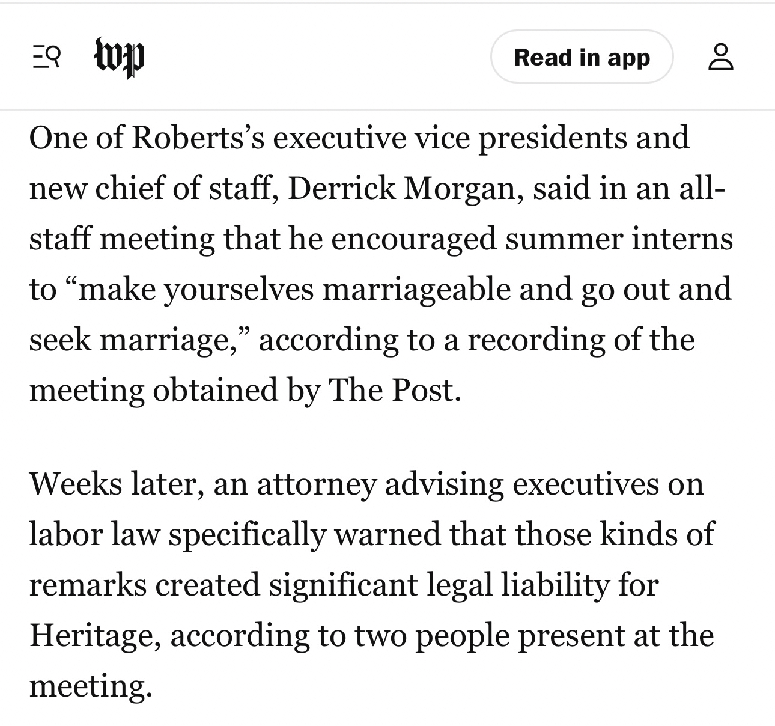
Task: Click the words "The Post" ending the first paragraph
Action: coord(394,390)
